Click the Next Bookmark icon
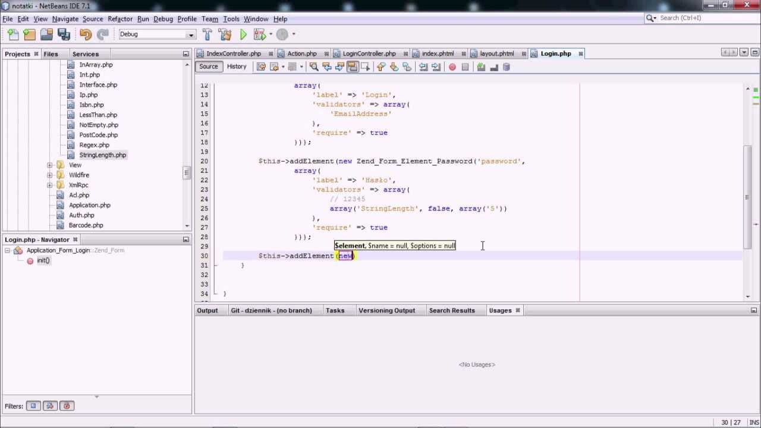 tap(394, 67)
